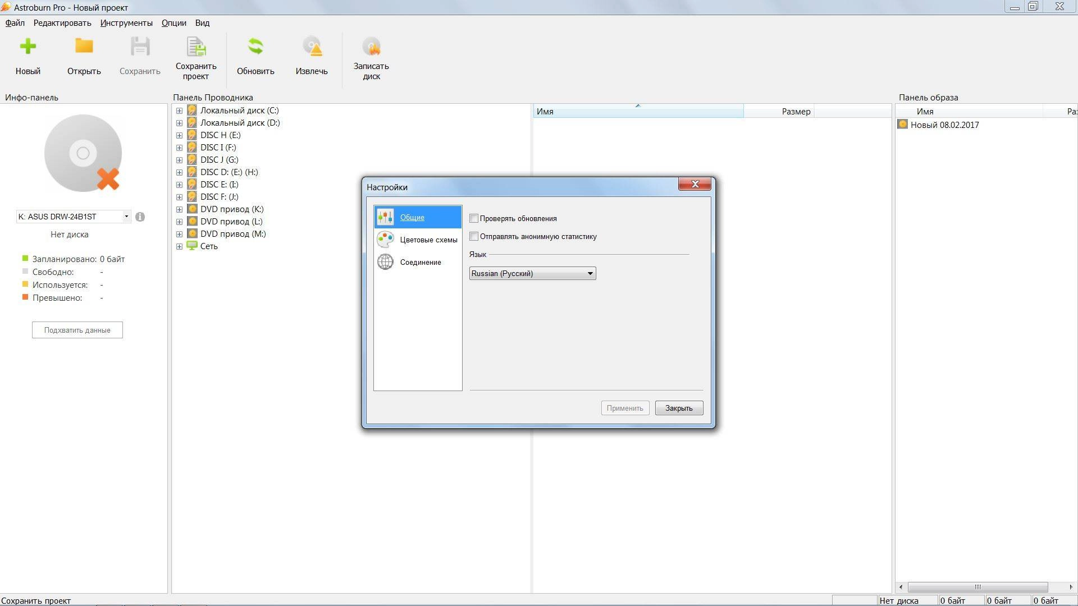Expand Локальный диск (D:) tree node
1078x606 pixels.
point(179,123)
